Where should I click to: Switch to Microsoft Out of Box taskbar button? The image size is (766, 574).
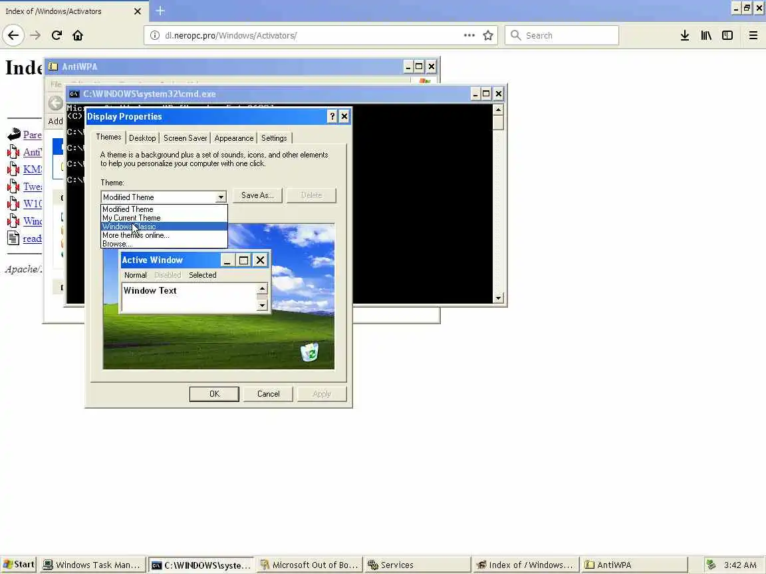[x=310, y=565]
